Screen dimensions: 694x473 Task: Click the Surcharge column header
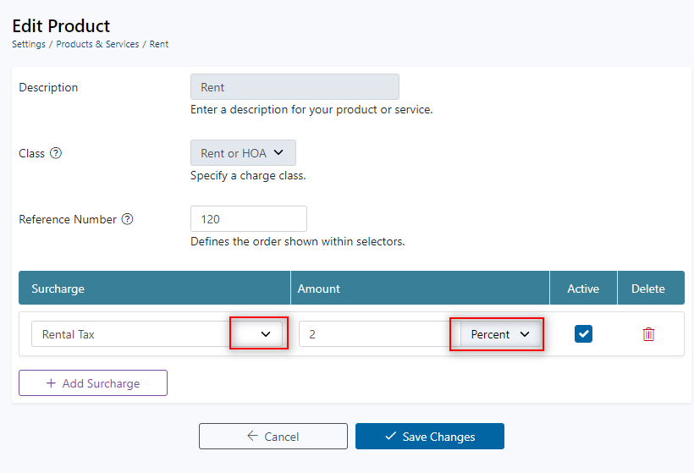pos(58,289)
